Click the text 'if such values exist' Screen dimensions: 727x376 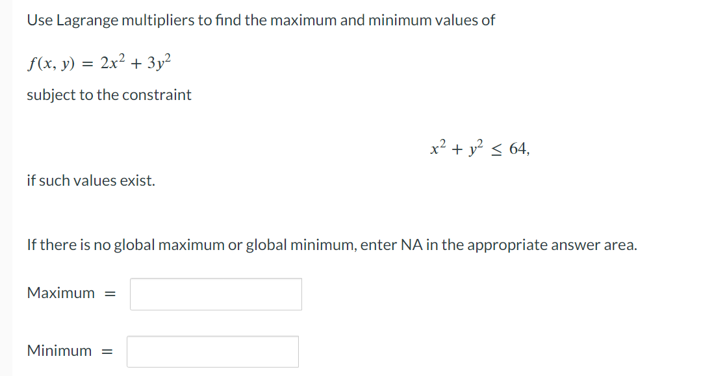(91, 181)
